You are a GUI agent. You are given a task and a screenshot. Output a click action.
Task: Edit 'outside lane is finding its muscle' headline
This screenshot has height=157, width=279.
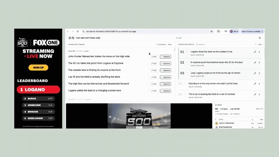154,70
